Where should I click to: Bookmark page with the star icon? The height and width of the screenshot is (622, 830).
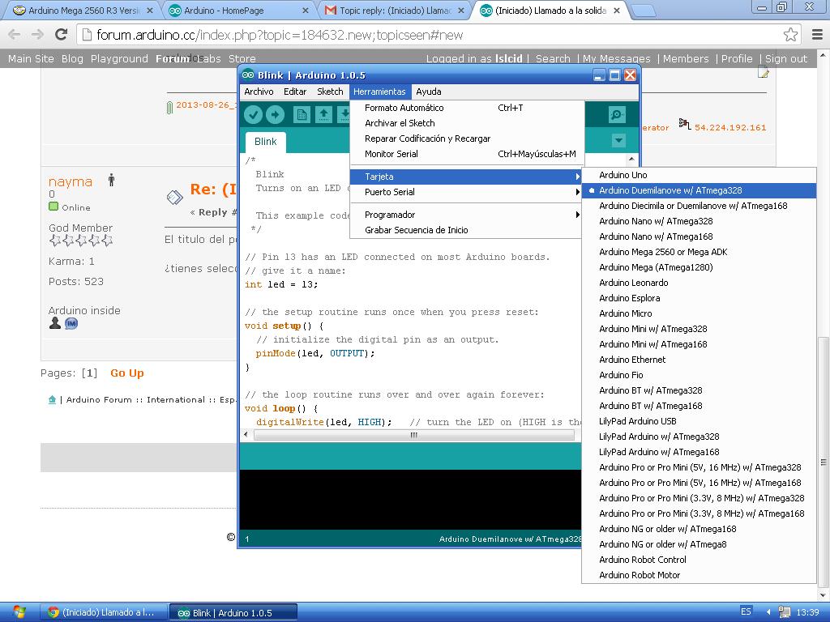click(790, 35)
